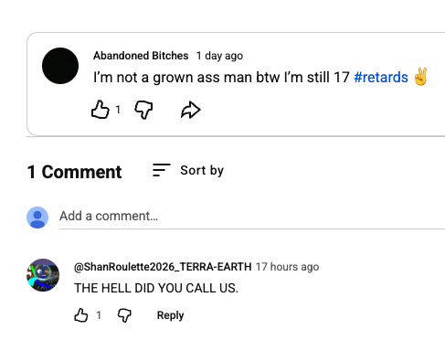Click the blue default user avatar beside comment box
Screen dimensions: 445x340
(37, 218)
